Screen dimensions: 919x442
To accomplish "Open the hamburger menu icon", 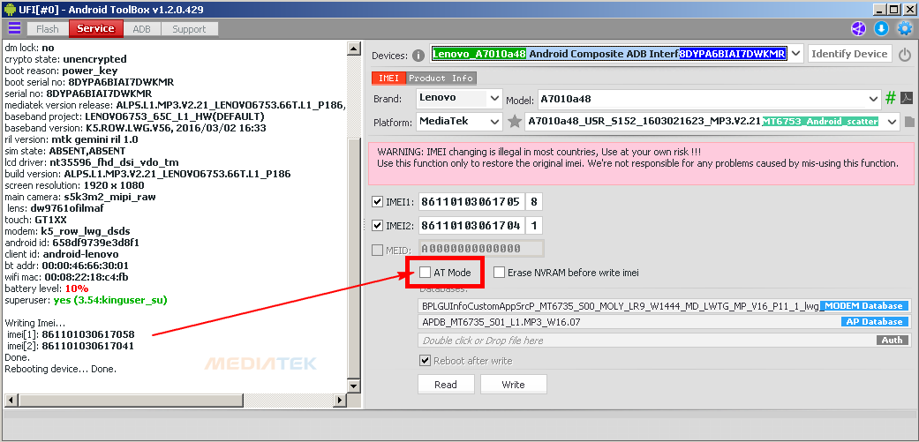I will pyautogui.click(x=14, y=28).
